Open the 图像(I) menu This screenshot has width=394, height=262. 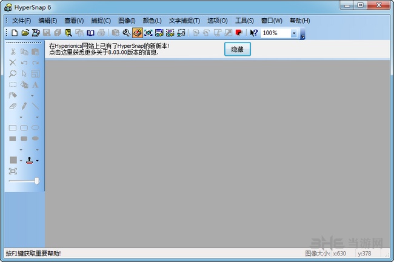click(x=127, y=21)
